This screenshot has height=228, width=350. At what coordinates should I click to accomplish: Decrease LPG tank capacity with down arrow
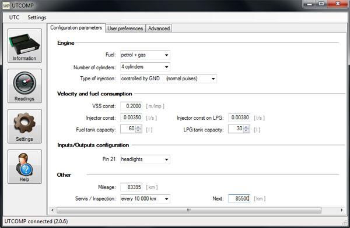click(x=246, y=131)
